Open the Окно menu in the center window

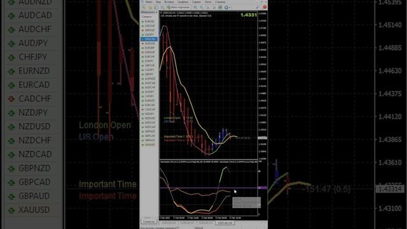208,2
